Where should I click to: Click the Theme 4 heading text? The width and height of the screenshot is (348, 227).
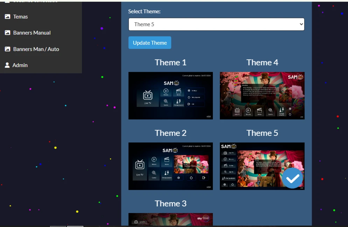262,63
